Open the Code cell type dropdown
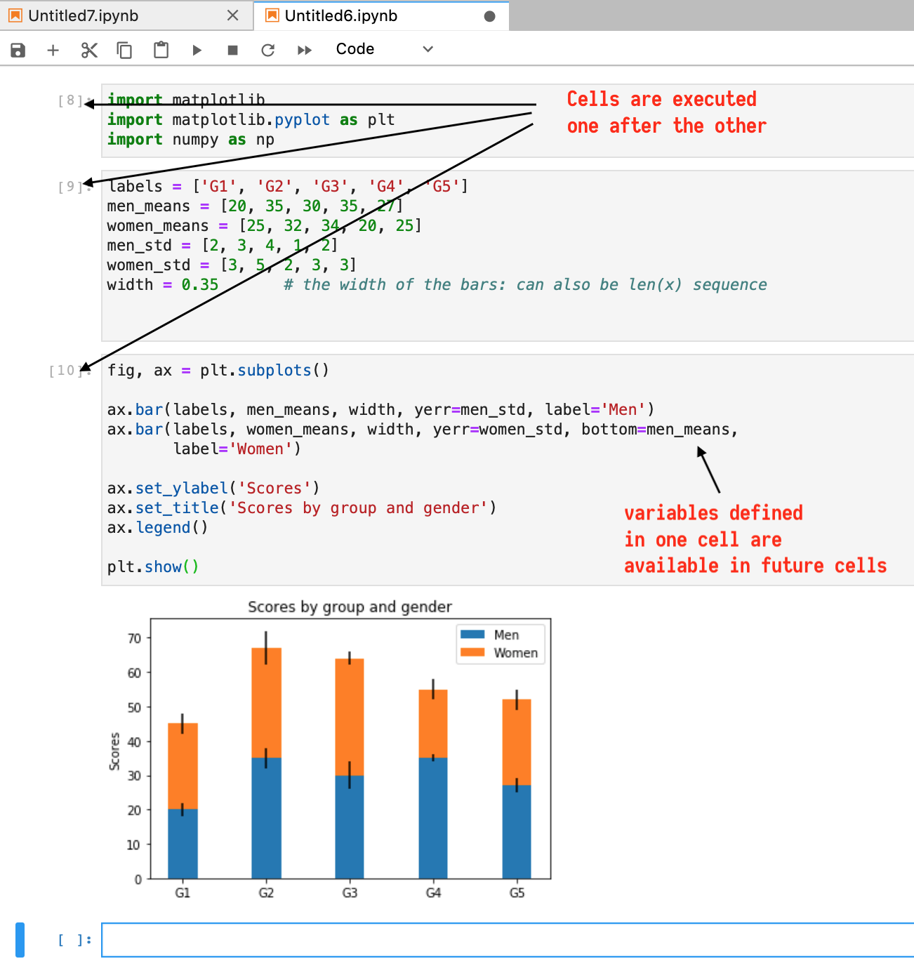The width and height of the screenshot is (914, 980). point(383,49)
